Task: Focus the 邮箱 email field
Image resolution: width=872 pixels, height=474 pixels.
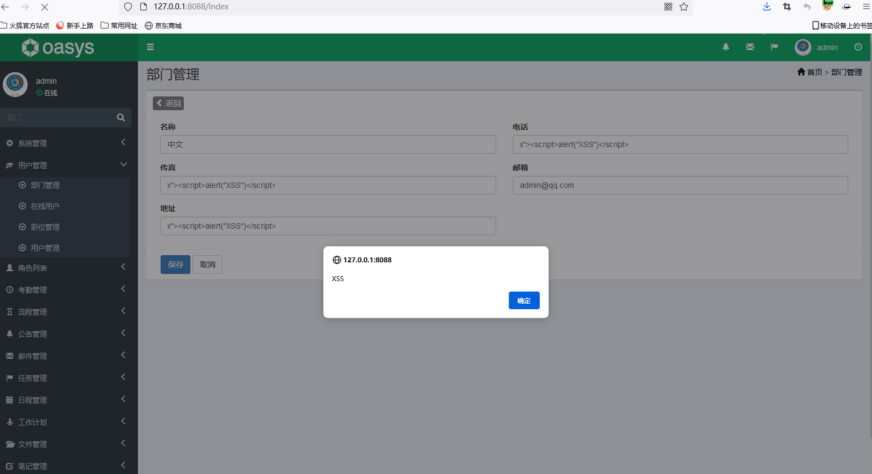Action: click(x=680, y=185)
